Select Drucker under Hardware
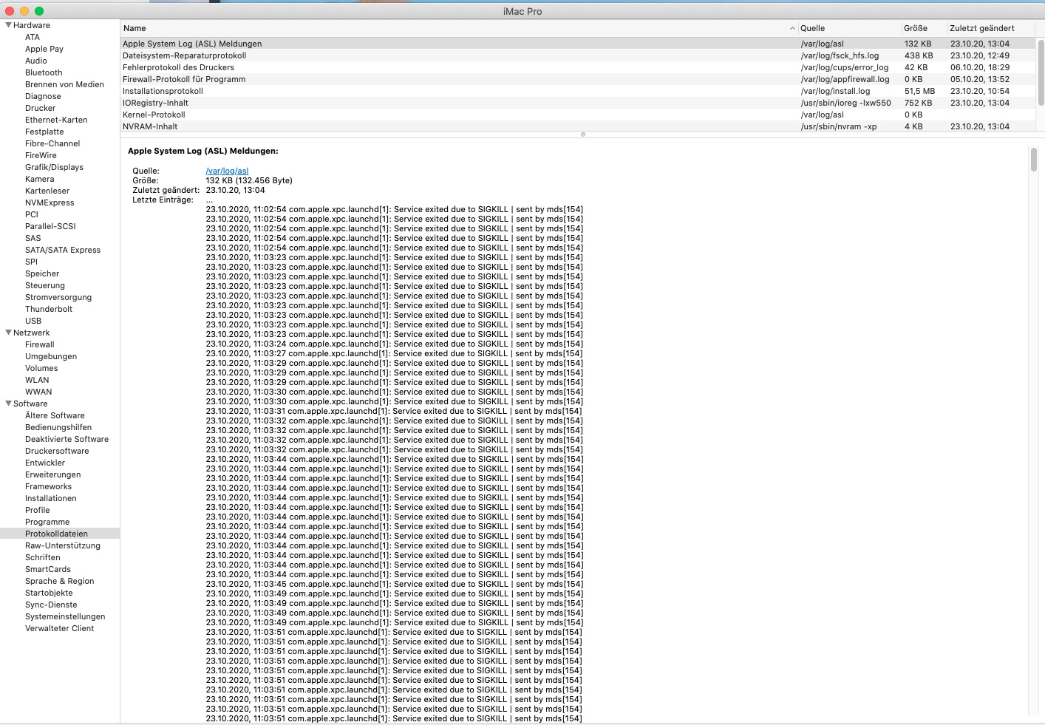Screen dimensions: 1045x725 [40, 108]
